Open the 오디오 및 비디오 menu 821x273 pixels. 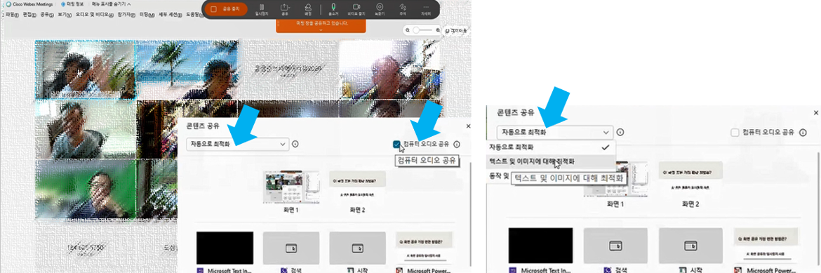click(95, 15)
